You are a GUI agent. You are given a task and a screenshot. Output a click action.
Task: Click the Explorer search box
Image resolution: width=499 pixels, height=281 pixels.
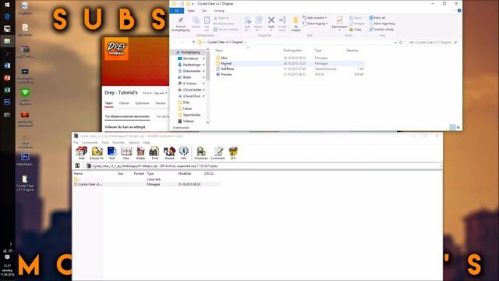click(433, 42)
